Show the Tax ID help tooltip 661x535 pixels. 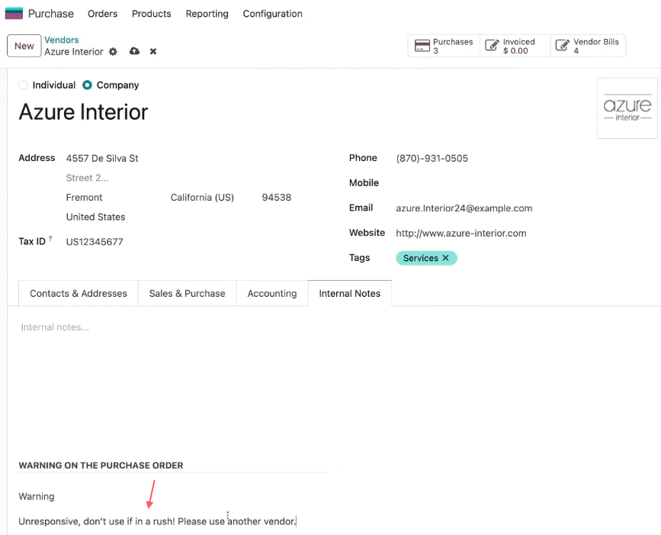pyautogui.click(x=50, y=238)
